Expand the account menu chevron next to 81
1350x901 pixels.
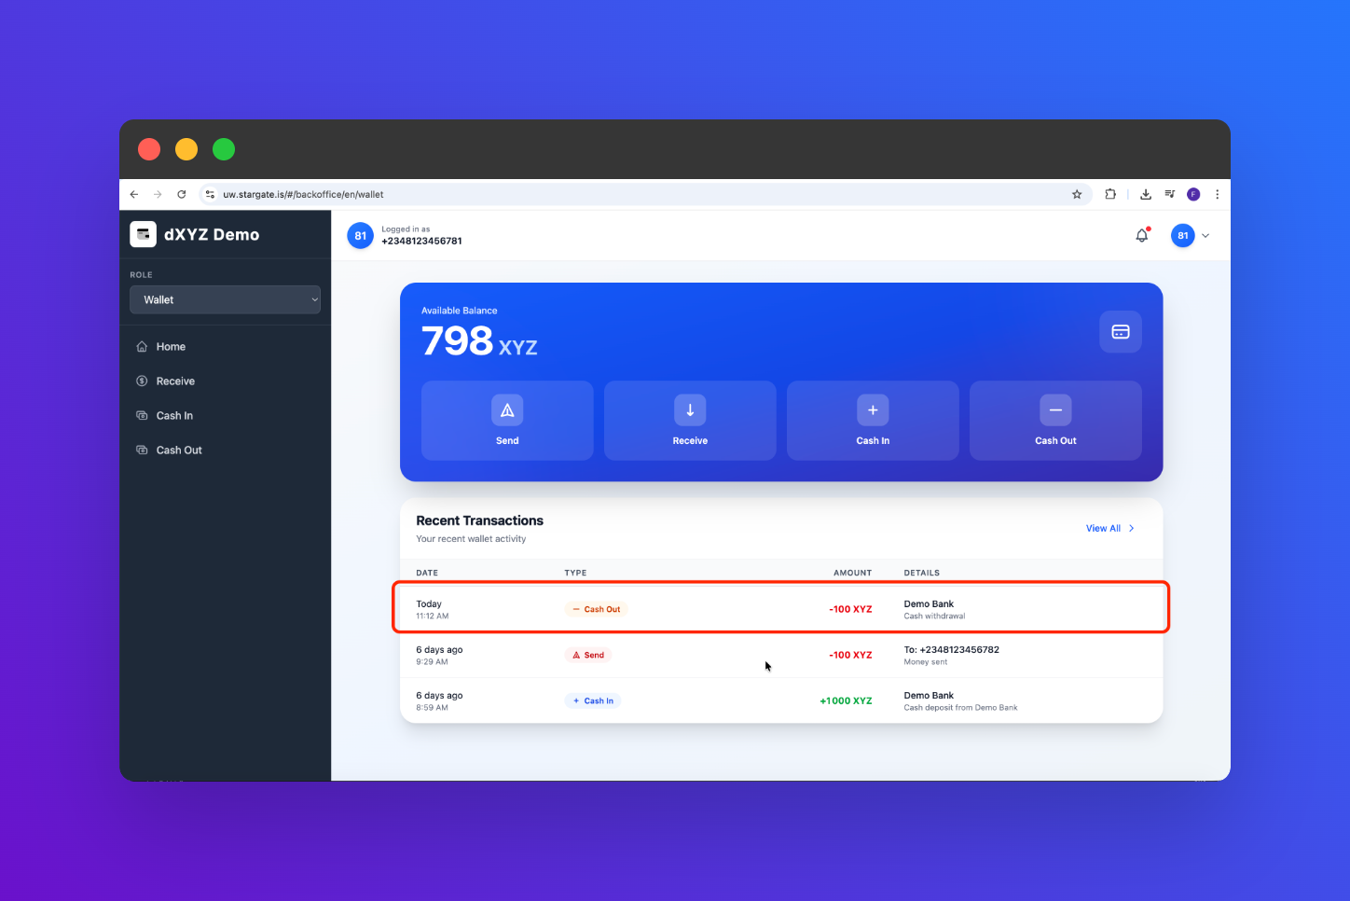(x=1205, y=236)
